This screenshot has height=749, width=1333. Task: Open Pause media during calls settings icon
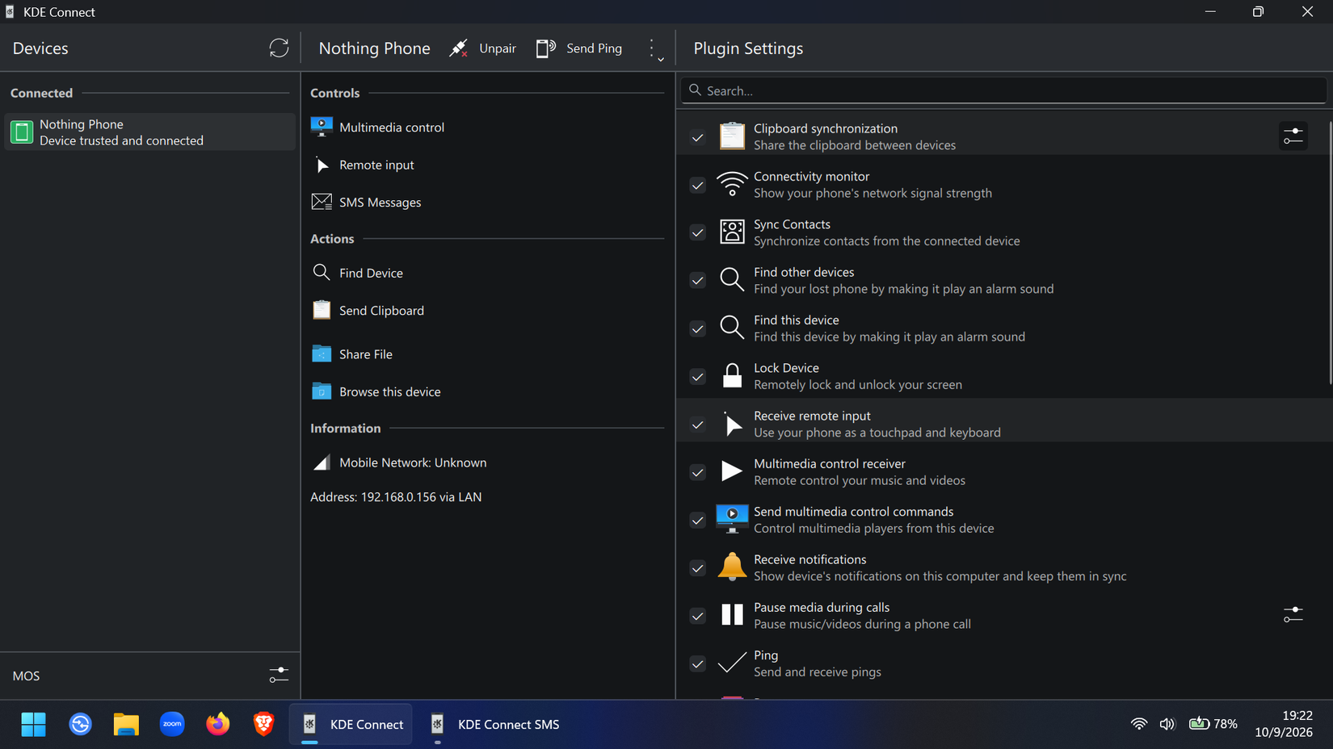(x=1293, y=614)
